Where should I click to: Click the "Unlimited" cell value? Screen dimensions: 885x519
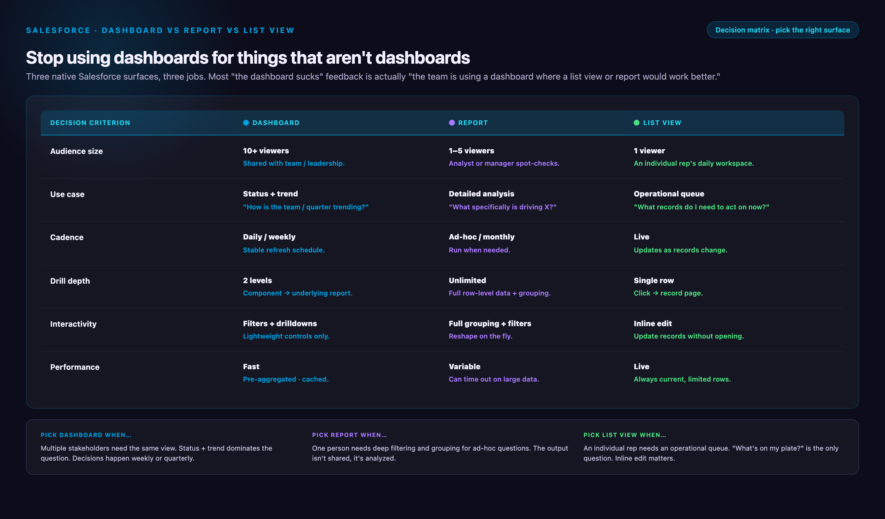(x=467, y=280)
